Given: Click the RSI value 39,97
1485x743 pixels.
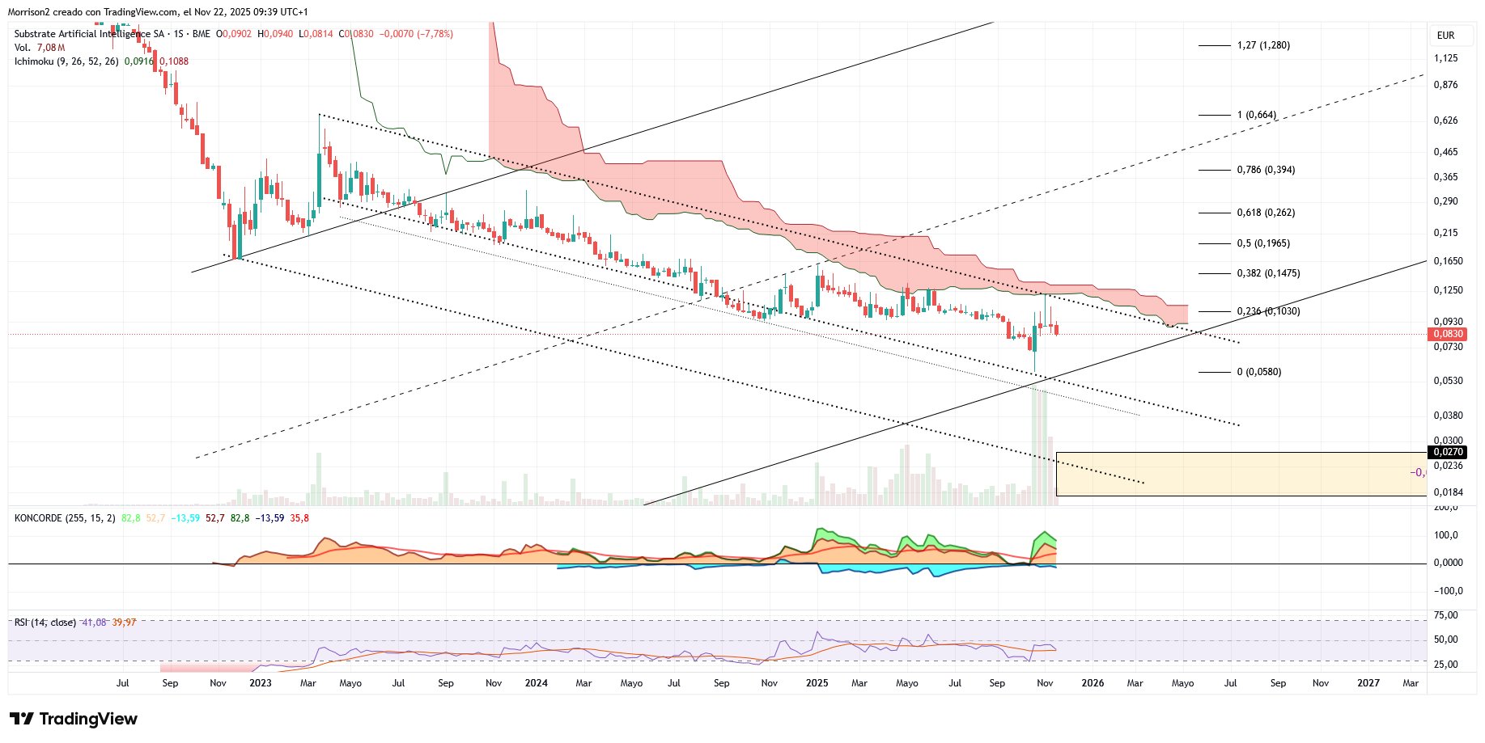Looking at the screenshot, I should coord(124,623).
